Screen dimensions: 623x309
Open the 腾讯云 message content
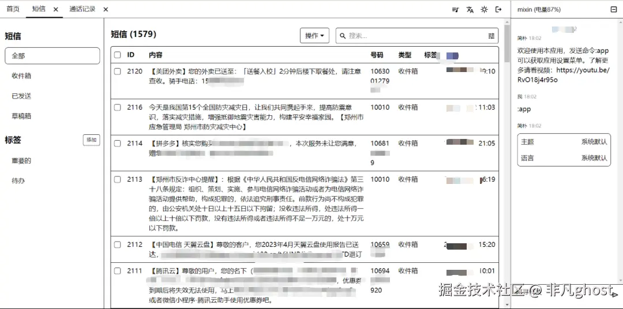(255, 285)
